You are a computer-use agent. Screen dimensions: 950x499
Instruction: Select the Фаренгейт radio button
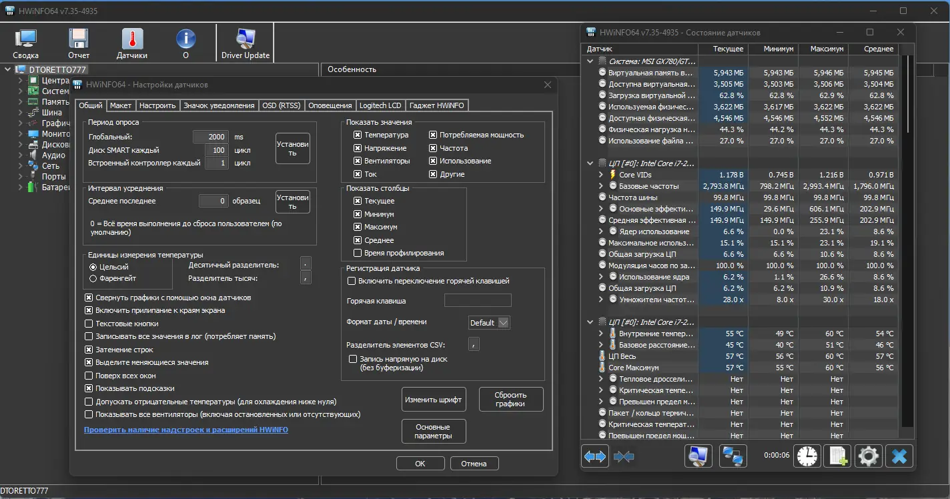(x=93, y=278)
